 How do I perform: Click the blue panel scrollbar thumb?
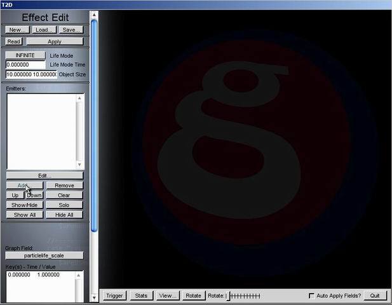(94, 126)
